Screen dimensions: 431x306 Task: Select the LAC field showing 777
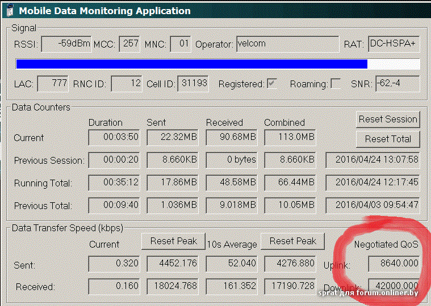click(x=53, y=84)
